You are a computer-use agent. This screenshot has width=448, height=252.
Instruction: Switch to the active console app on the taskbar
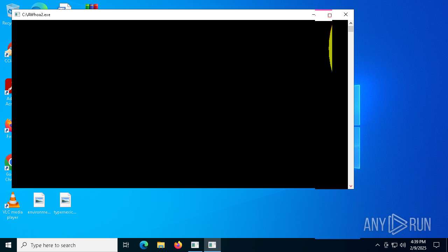coord(212,245)
